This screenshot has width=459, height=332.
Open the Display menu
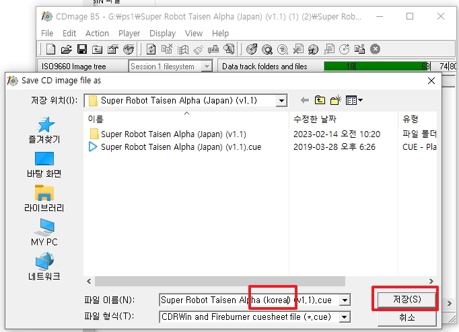tap(162, 34)
